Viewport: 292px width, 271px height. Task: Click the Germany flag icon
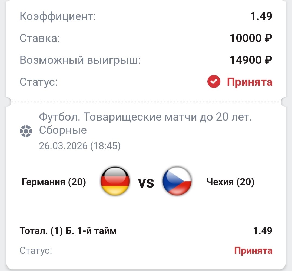115,181
